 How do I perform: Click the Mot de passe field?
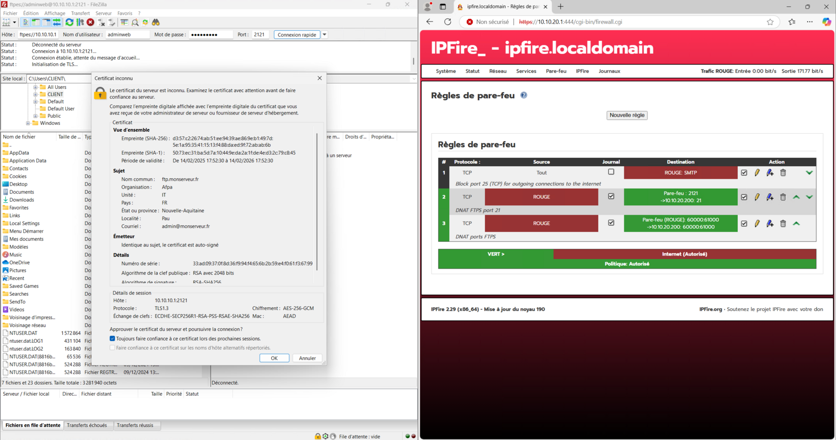[210, 34]
